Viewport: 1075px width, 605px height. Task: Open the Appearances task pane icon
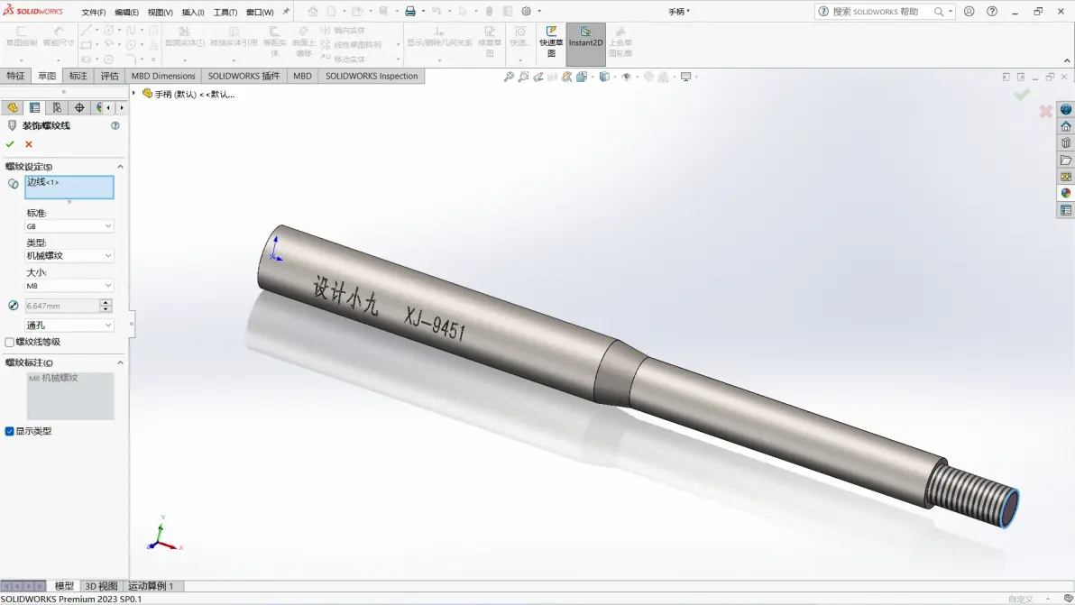[x=1065, y=193]
